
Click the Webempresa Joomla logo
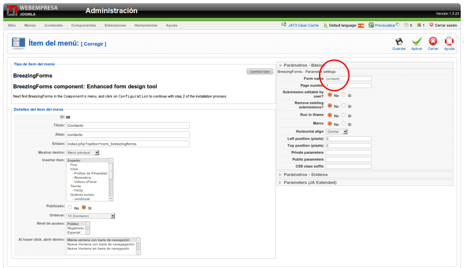click(x=32, y=11)
